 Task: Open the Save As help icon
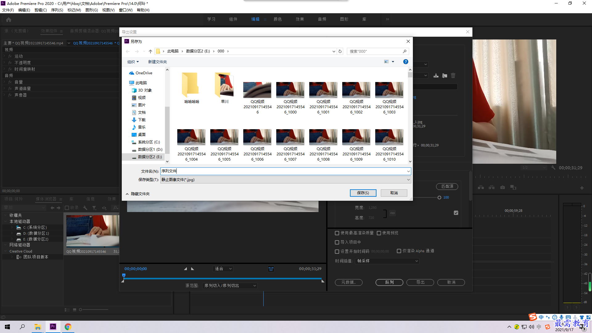[x=405, y=62]
